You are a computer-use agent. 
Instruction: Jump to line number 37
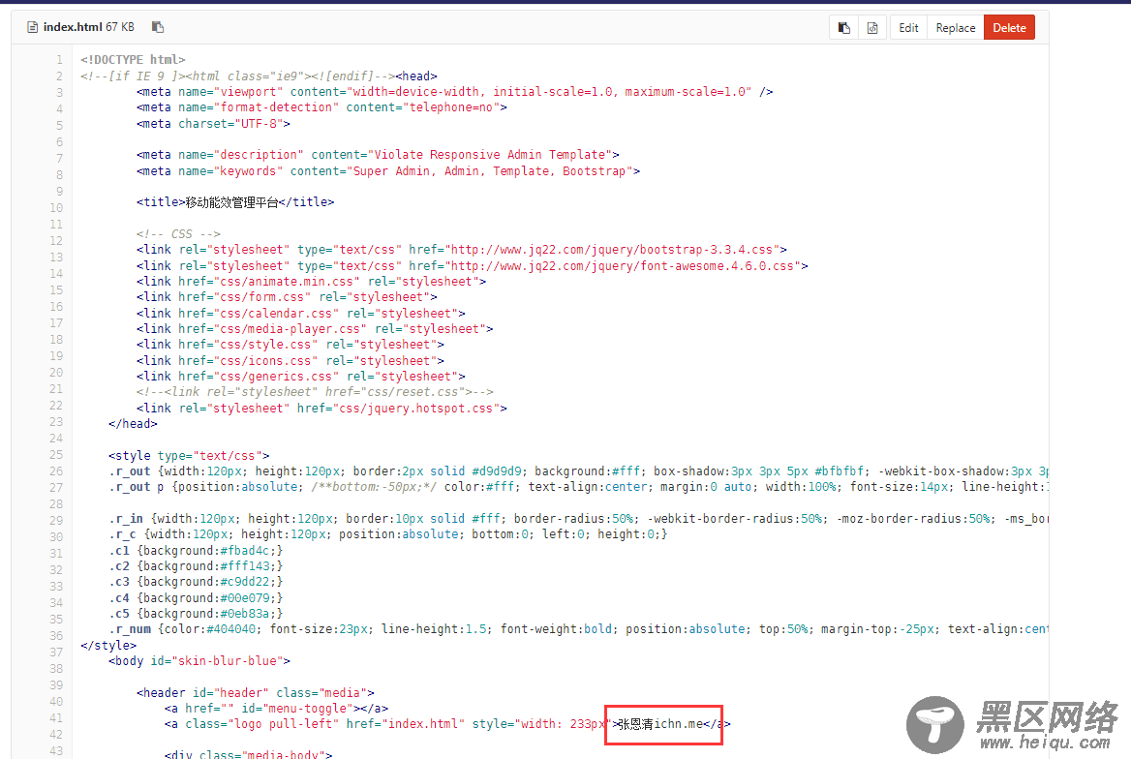[56, 653]
